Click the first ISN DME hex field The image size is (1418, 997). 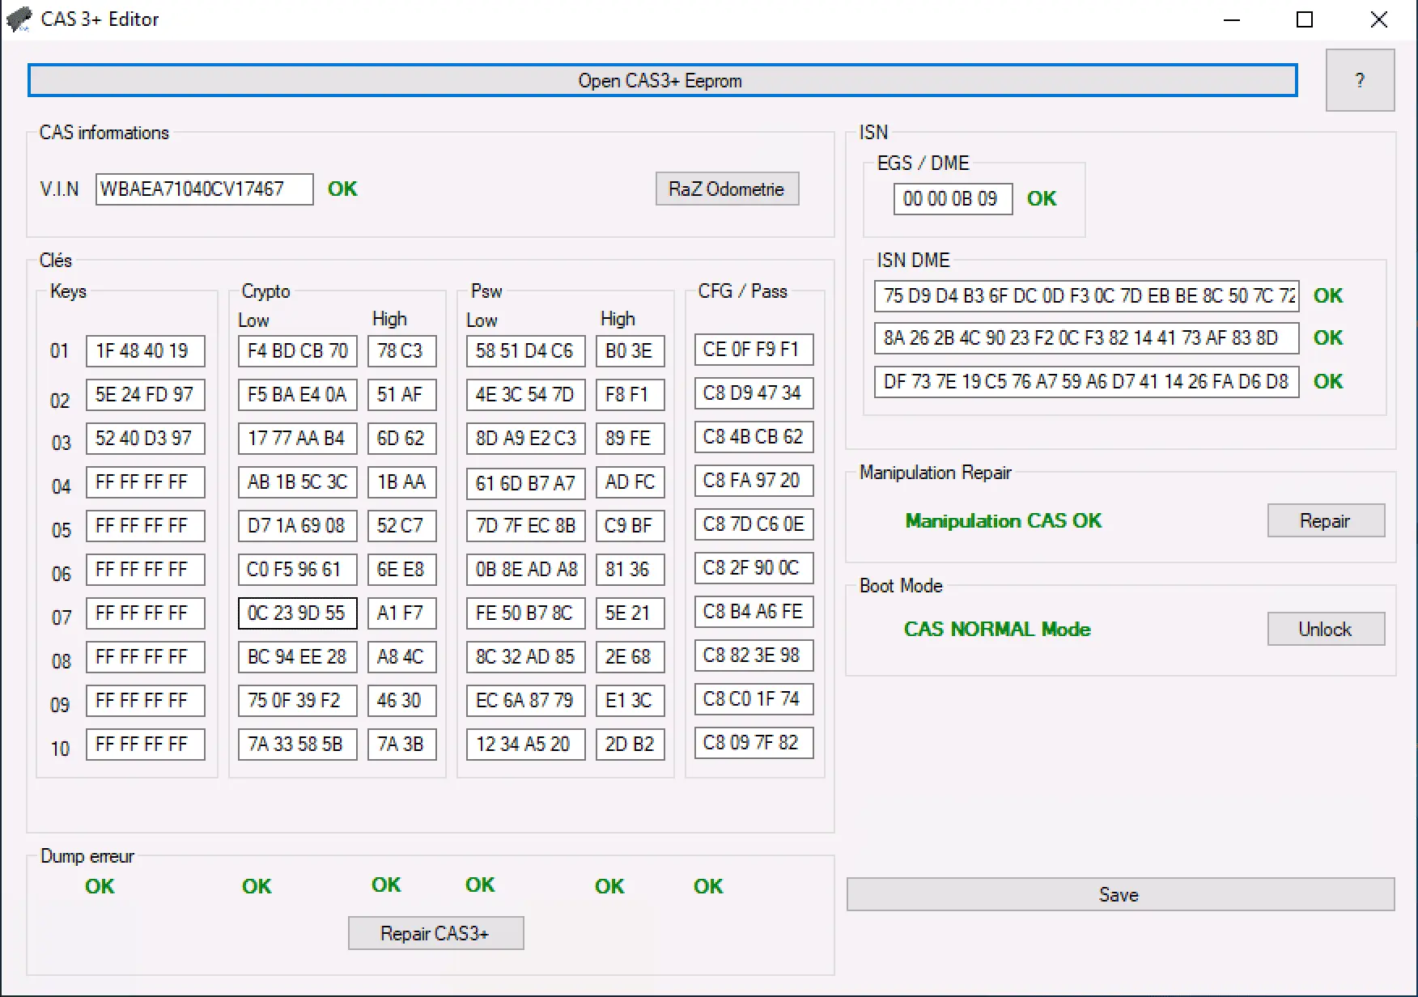1085,296
